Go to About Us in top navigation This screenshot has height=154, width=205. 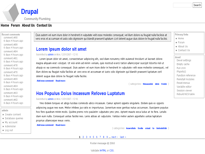tap(28, 25)
